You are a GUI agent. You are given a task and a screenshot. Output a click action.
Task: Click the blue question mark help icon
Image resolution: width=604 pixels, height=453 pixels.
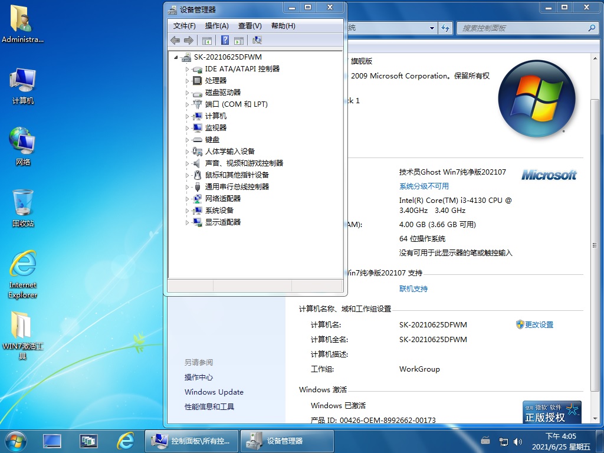click(225, 40)
